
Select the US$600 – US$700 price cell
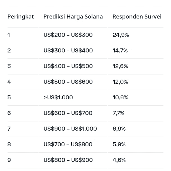click(68, 113)
